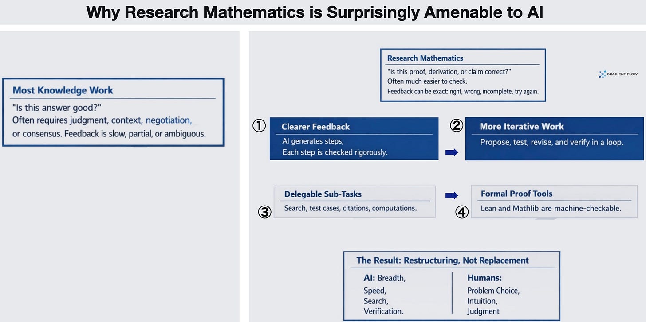Click the More Iterative Work heading
Viewport: 646px width, 322px height.
[x=522, y=126]
